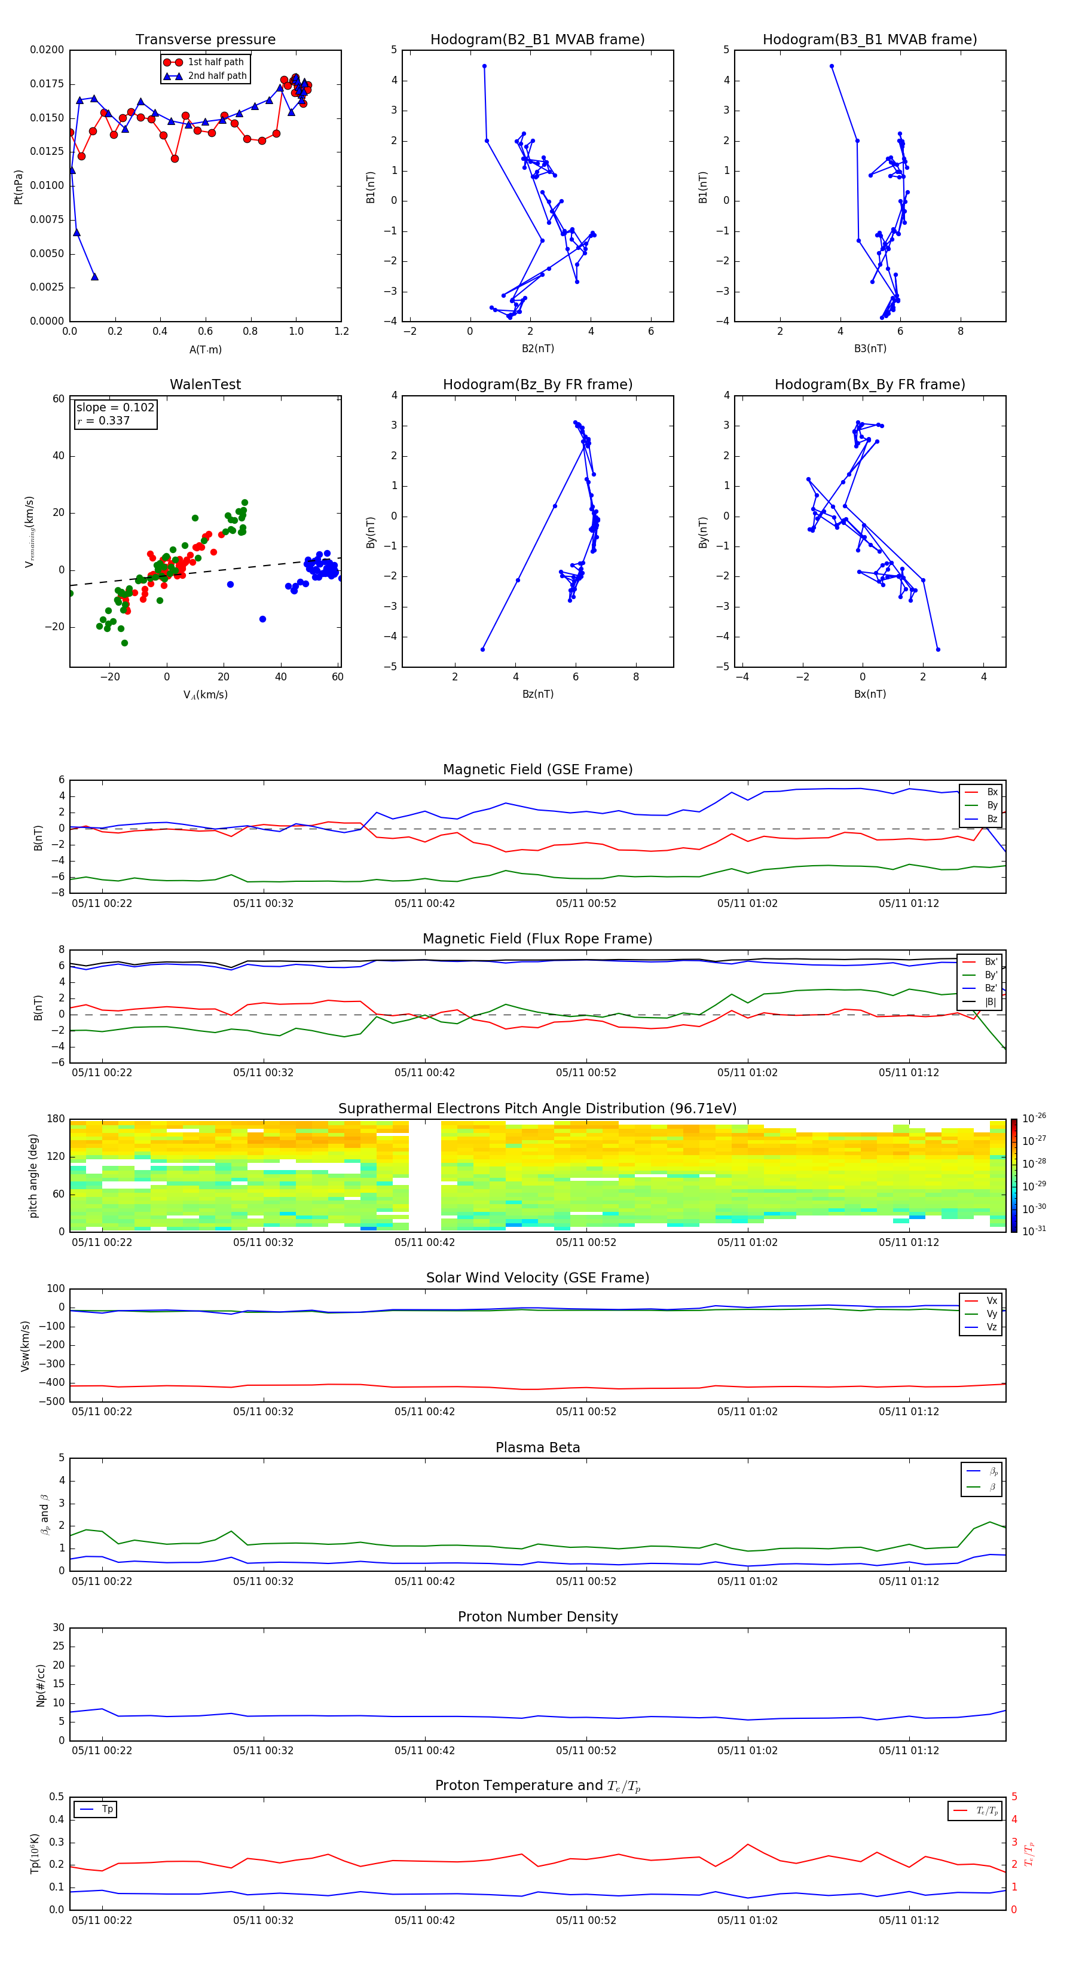Click the 'V_A(km/s)' x-axis label
Screen dimensions: 1076x1973
(x=205, y=695)
